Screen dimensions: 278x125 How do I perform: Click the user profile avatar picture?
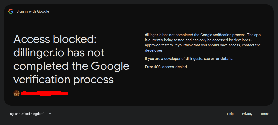click(17, 93)
